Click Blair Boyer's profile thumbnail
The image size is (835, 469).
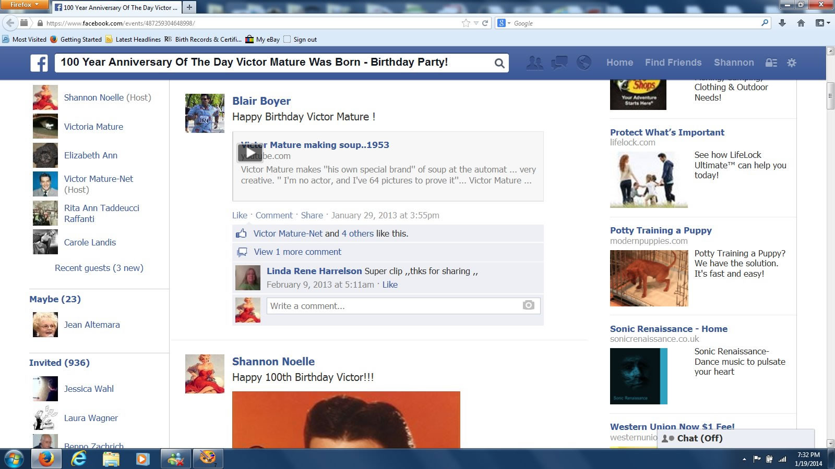[205, 113]
